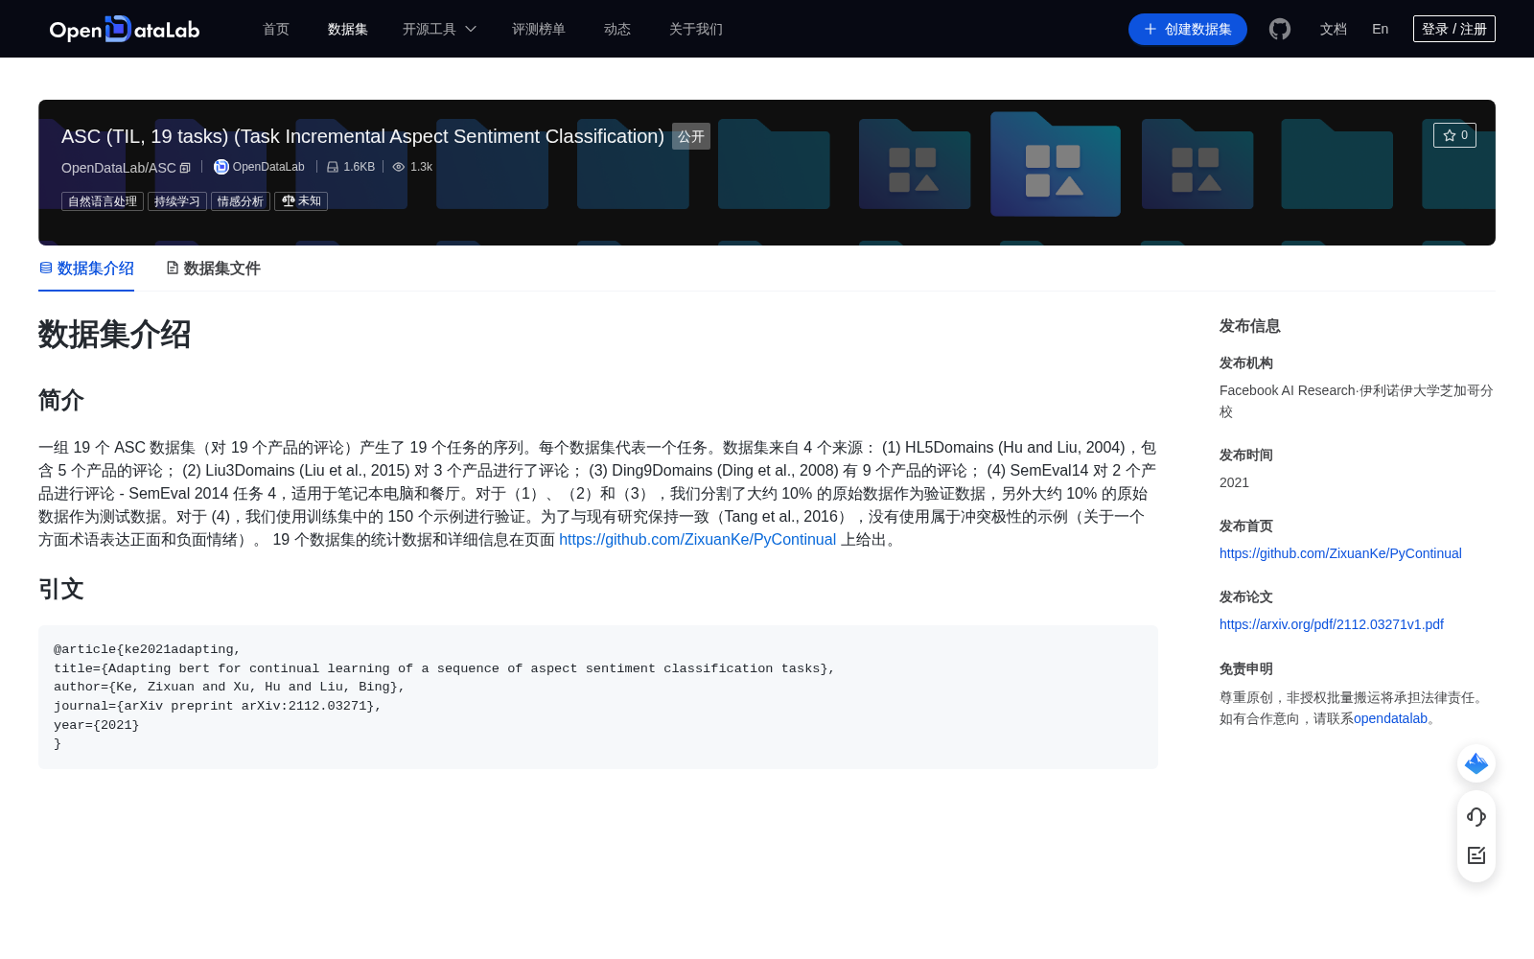Click the 公开 badge
The height and width of the screenshot is (959, 1534).
[x=691, y=136]
